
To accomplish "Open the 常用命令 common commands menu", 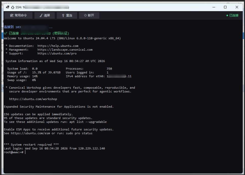I will coord(18,15).
